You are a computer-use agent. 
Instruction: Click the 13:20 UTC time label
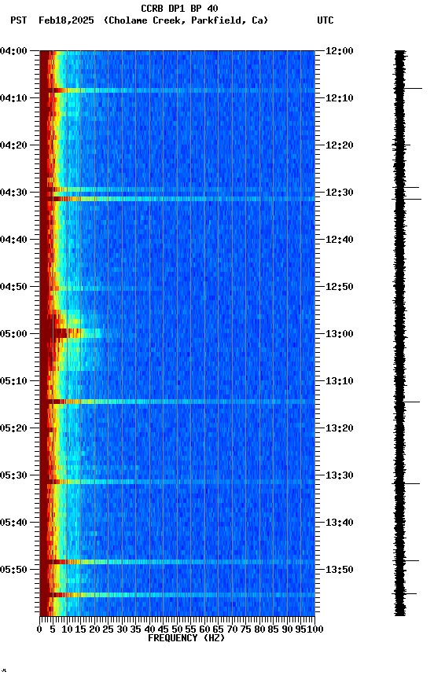tap(340, 428)
